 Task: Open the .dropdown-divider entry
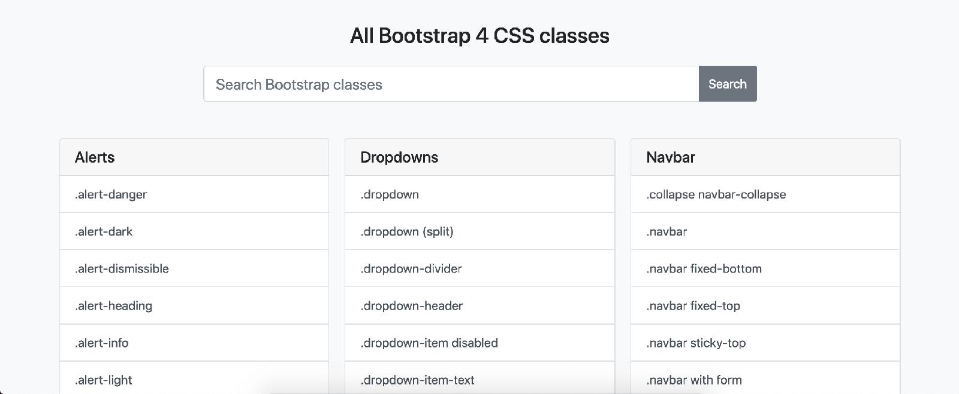480,268
